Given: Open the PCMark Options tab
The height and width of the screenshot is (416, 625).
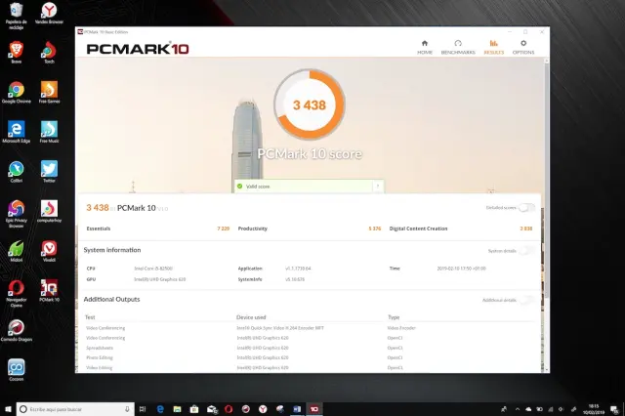Looking at the screenshot, I should (523, 46).
